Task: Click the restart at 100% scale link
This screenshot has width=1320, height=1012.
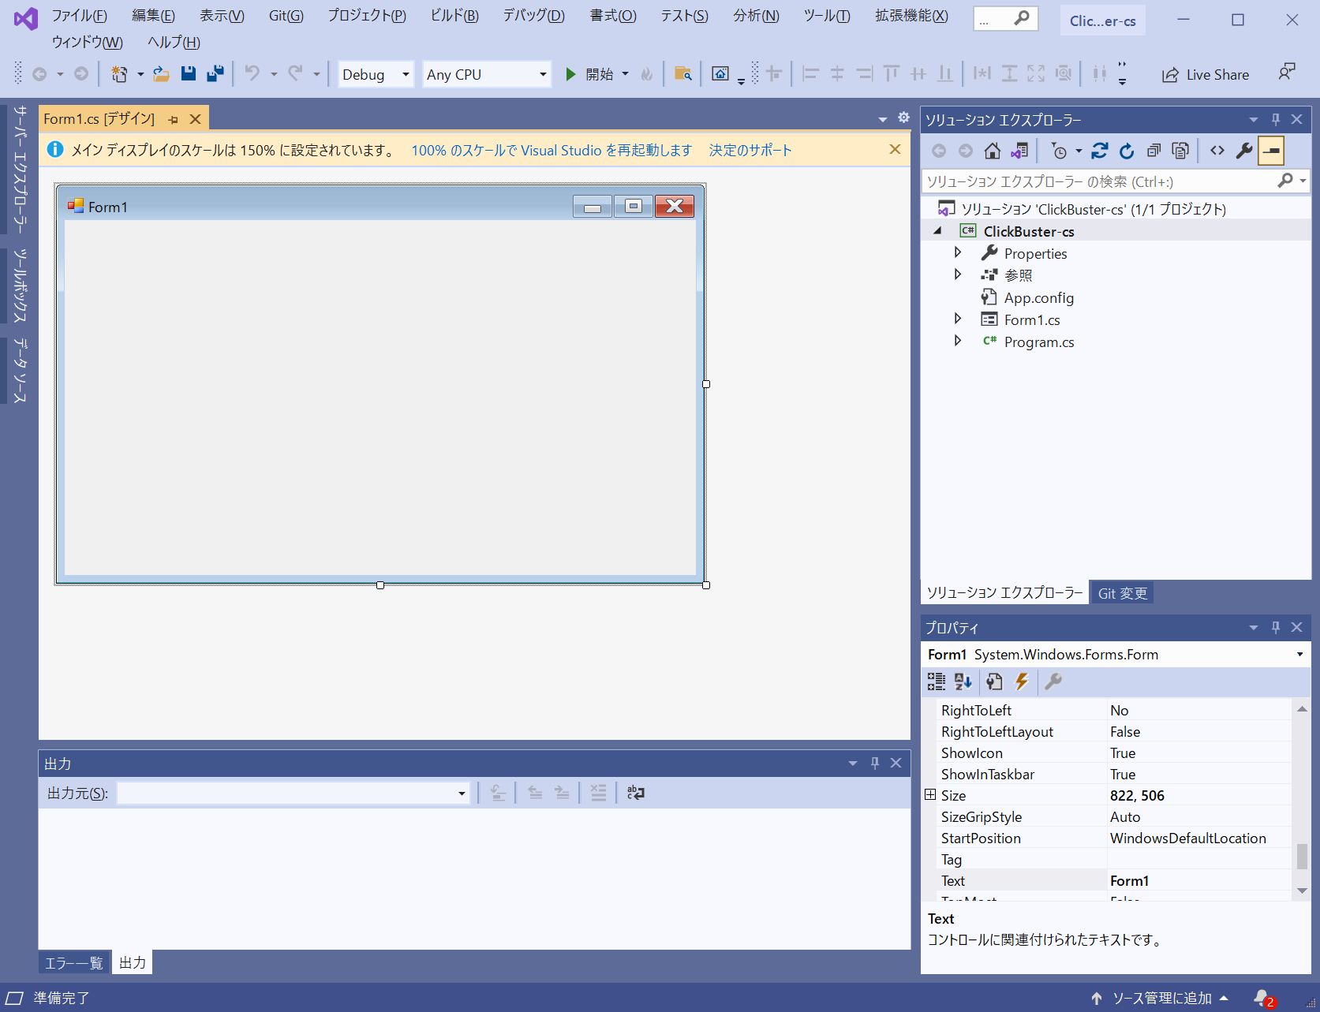Action: (551, 150)
